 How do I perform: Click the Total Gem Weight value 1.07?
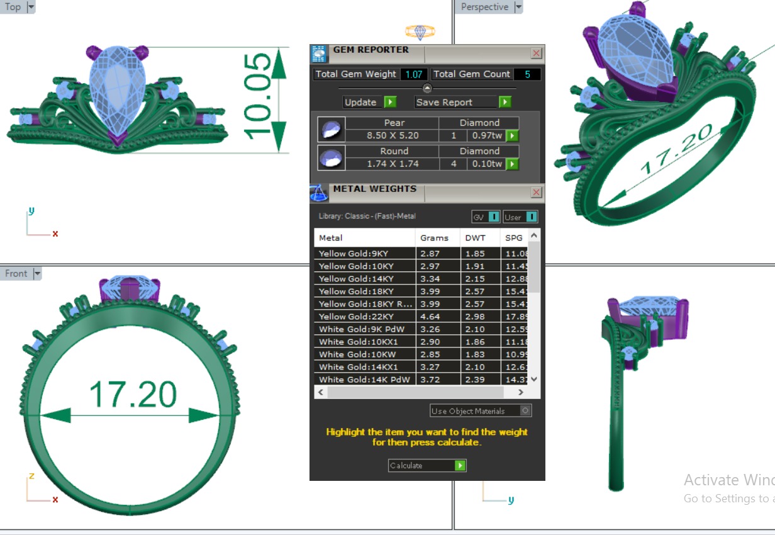coord(414,74)
